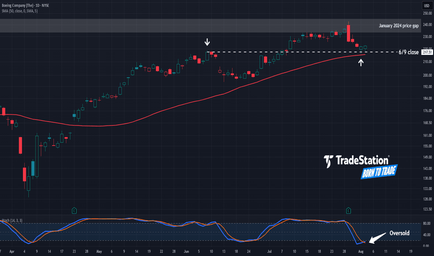Screen dimensions: 434x256
Task: Click the 0.00 stochastic scale label
Action: pos(427,246)
